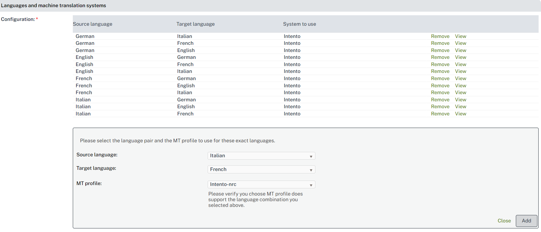View the German to Italian configuration
This screenshot has width=541, height=232.
pos(460,36)
